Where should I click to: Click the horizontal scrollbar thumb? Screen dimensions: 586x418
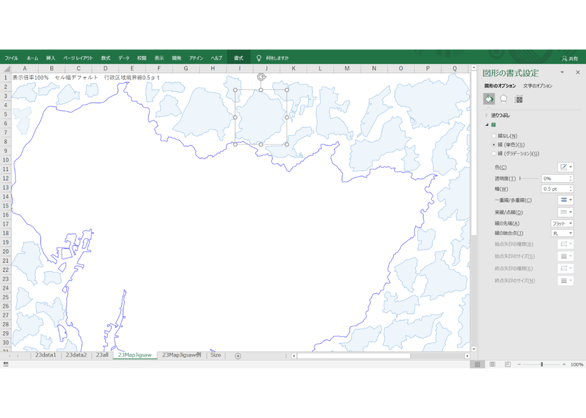click(x=353, y=356)
